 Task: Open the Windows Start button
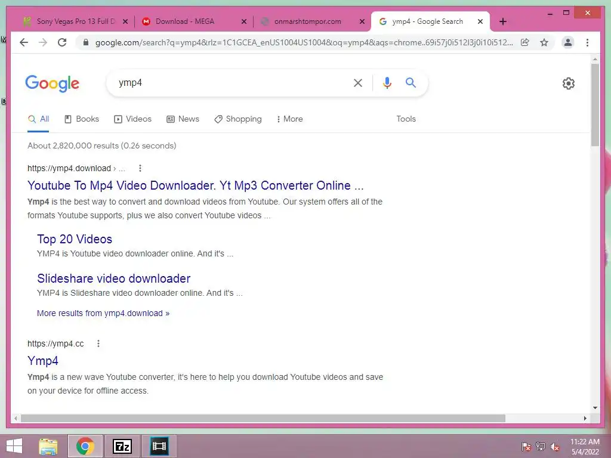[14, 446]
